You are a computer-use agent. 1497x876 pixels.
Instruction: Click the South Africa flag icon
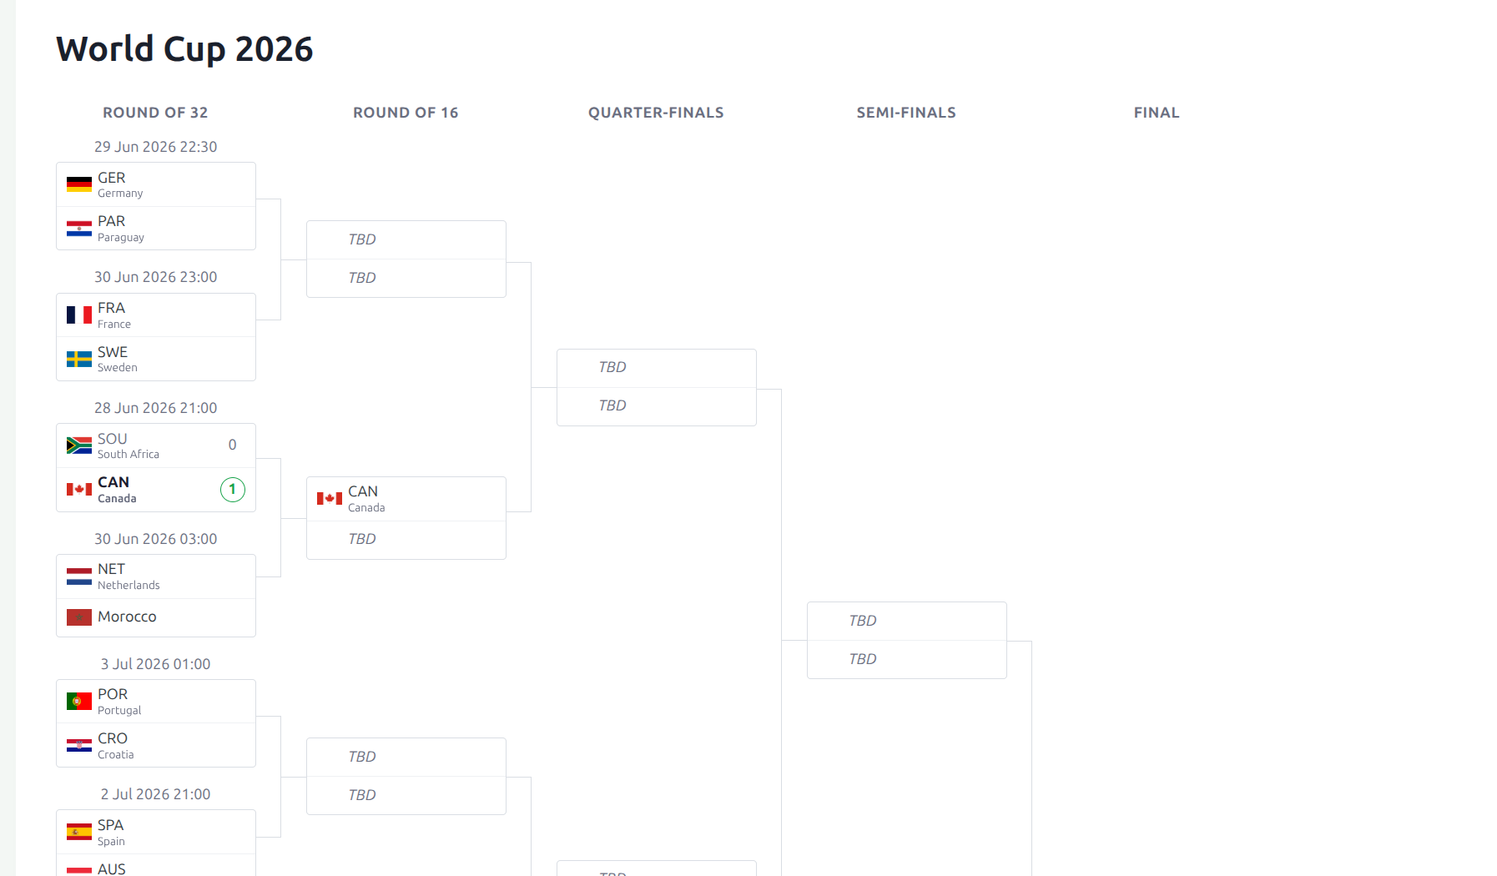click(79, 446)
